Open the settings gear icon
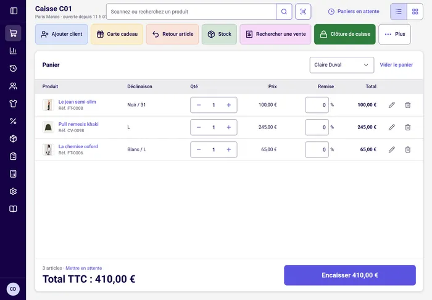Screen dimensions: 432x300 tap(13, 191)
